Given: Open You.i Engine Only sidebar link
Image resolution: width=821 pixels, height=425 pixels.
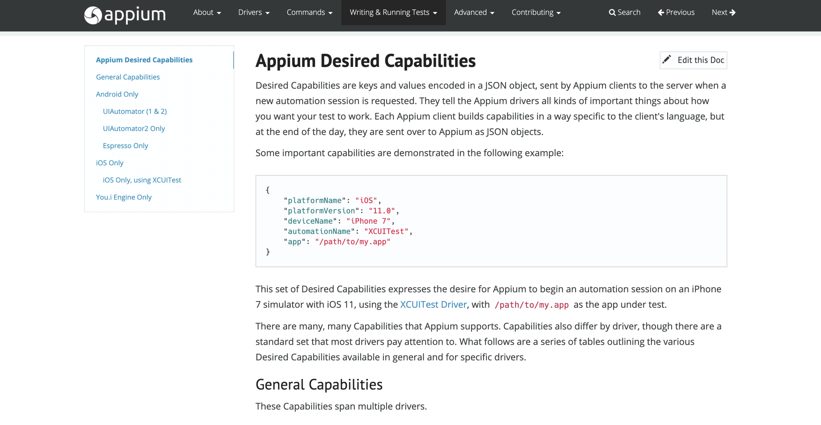Looking at the screenshot, I should point(123,197).
